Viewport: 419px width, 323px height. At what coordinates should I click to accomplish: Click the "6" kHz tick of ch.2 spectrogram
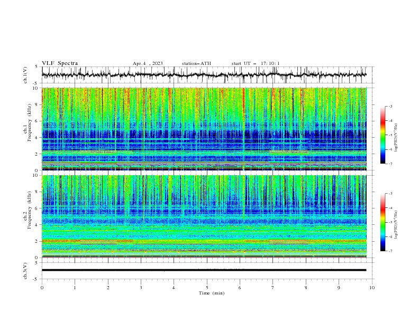[38, 208]
